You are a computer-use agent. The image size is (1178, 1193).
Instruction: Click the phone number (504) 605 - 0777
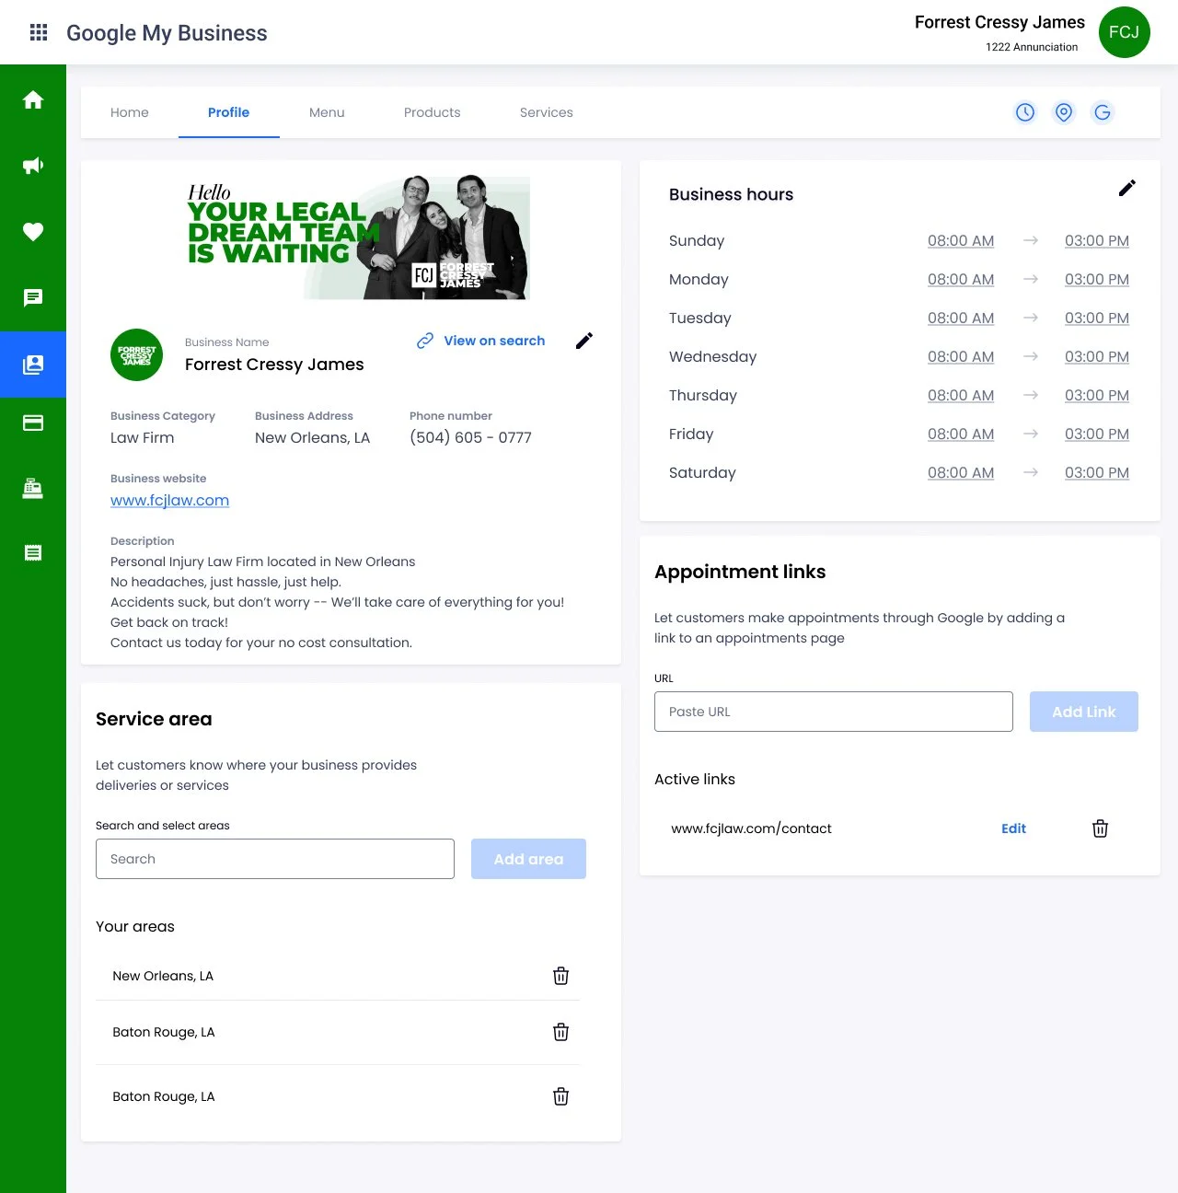[x=470, y=437]
